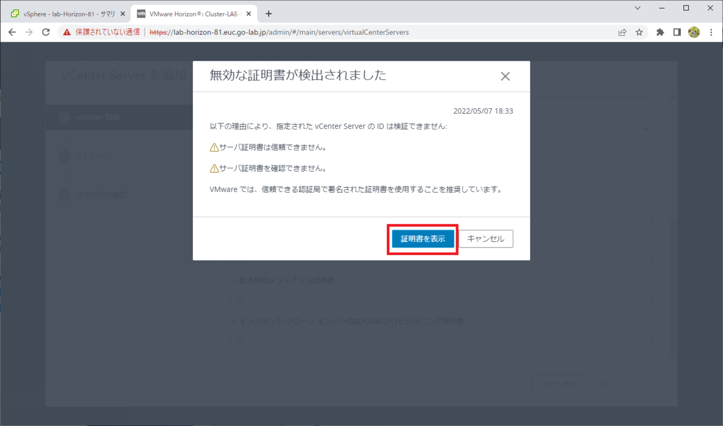Click the address bar URL
The width and height of the screenshot is (723, 426).
click(279, 32)
